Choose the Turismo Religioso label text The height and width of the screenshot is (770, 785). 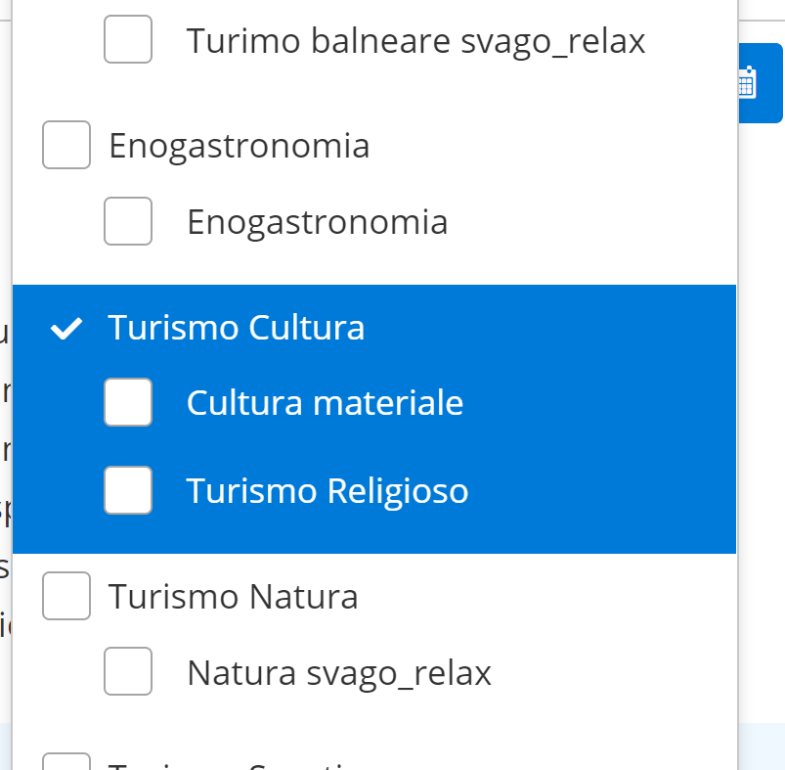(327, 490)
